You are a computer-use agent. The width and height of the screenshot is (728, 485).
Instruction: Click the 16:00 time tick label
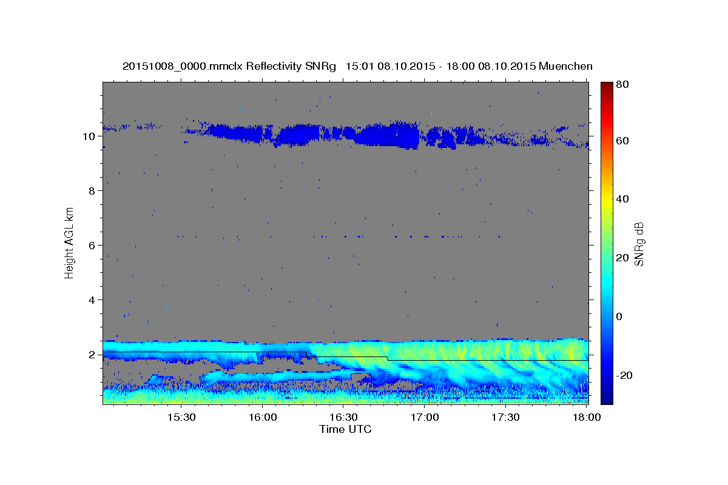click(x=262, y=418)
